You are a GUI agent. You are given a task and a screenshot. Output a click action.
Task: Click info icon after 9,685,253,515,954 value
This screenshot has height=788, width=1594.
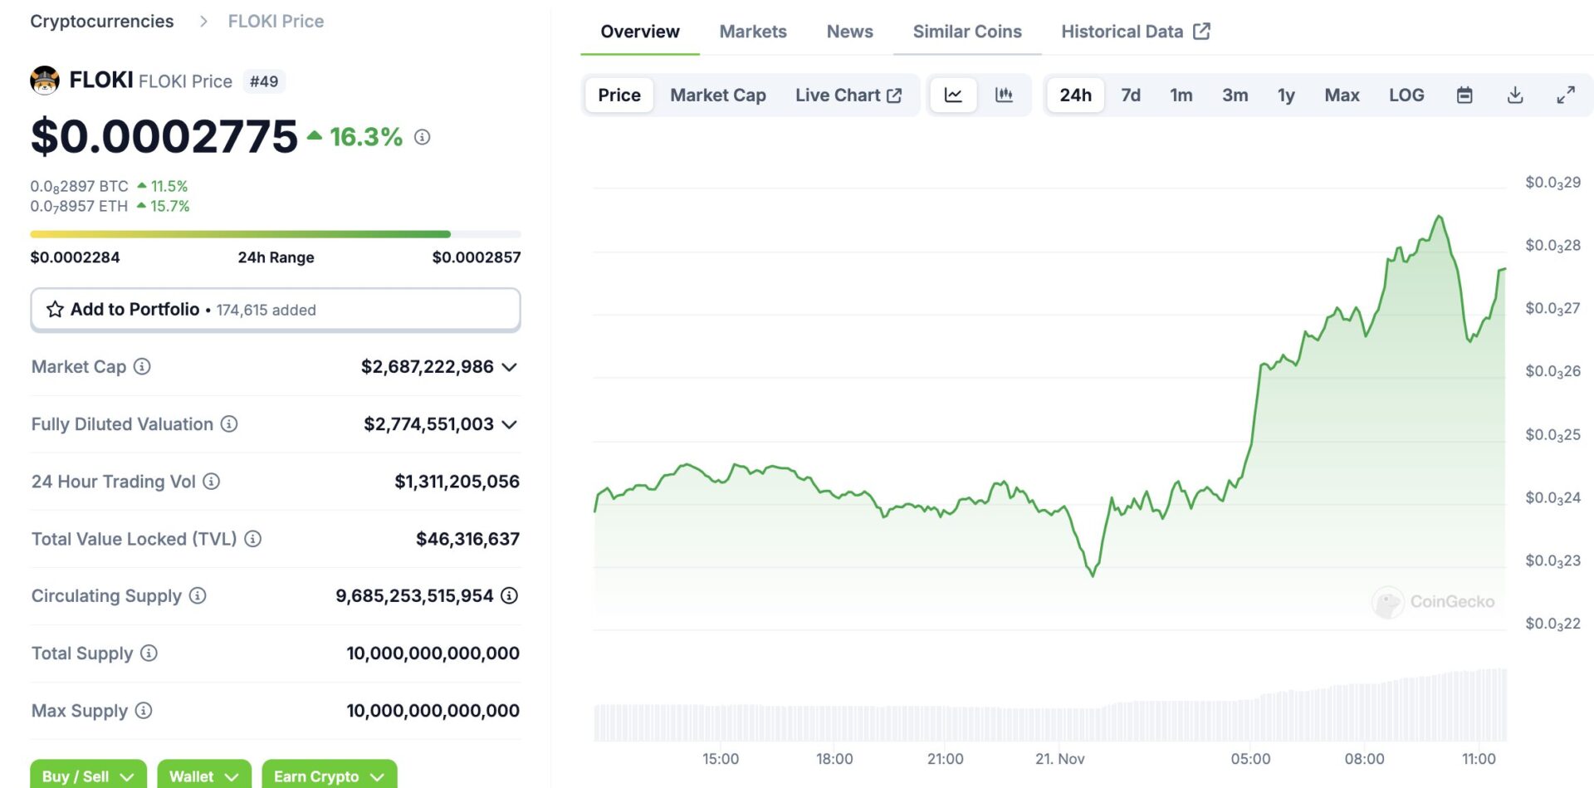[x=510, y=595]
